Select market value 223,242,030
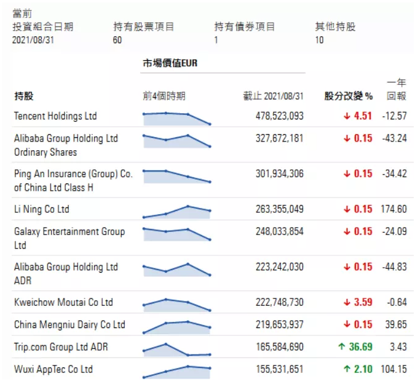Viewport: 415px width, 384px height. (x=280, y=267)
